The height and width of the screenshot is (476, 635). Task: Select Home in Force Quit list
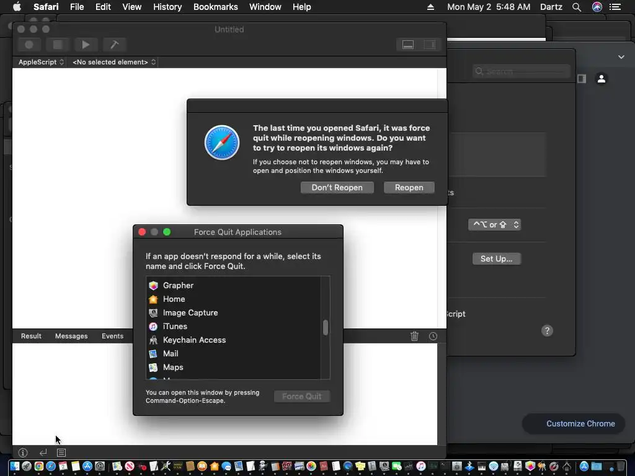pos(234,299)
